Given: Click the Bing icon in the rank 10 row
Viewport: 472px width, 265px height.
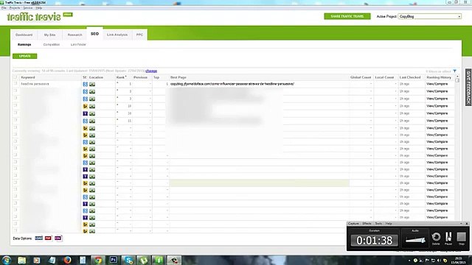Looking at the screenshot, I should pos(86,106).
